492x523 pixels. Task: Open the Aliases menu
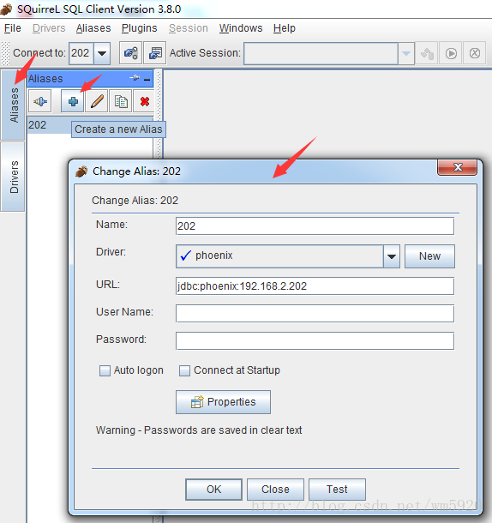(x=93, y=28)
